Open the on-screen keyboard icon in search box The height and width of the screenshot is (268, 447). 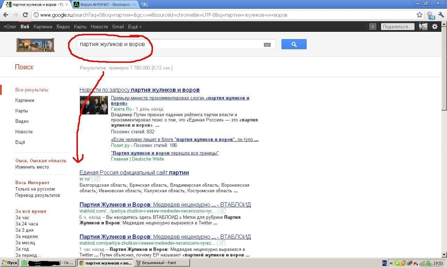pyautogui.click(x=267, y=45)
